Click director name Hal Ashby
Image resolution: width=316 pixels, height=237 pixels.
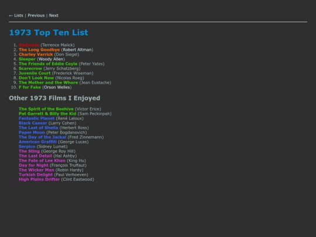(x=65, y=156)
